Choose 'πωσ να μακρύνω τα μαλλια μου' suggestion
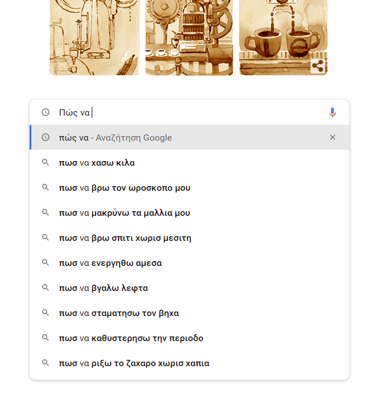This screenshot has height=402, width=384. pos(124,213)
